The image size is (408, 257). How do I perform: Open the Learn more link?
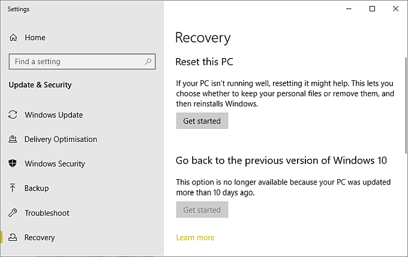[195, 238]
